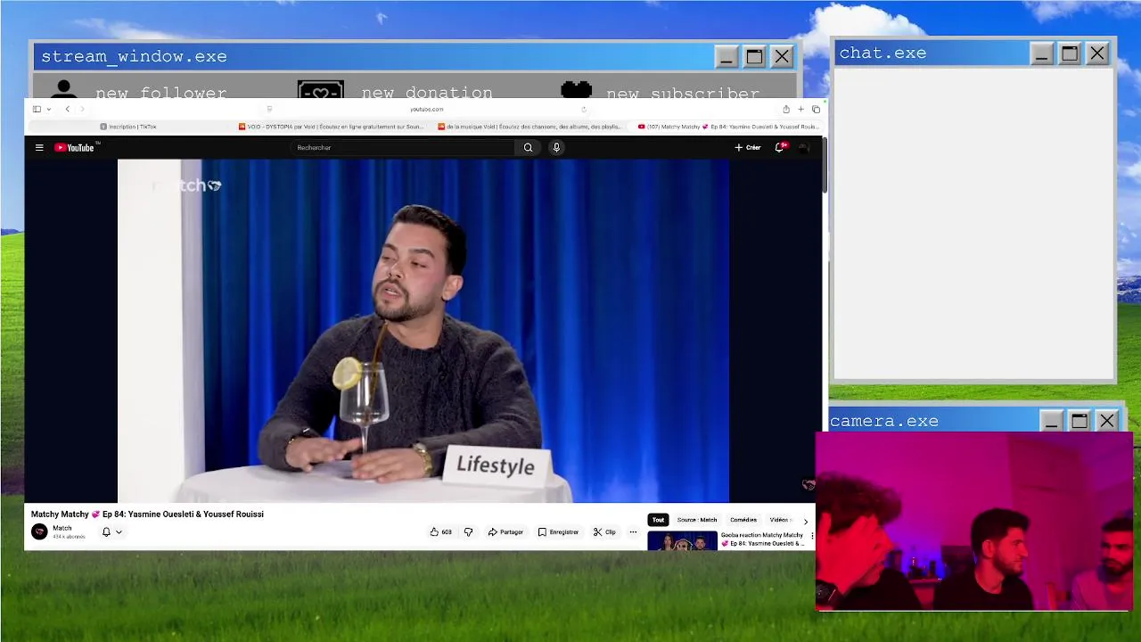
Task: Close the camera.exe window
Action: tap(1107, 421)
